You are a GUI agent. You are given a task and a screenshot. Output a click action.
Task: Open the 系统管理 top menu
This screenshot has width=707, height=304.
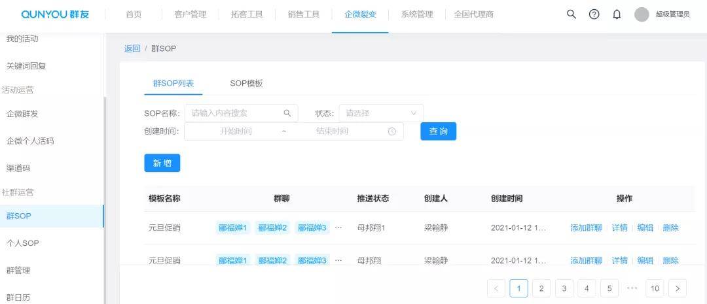[417, 14]
